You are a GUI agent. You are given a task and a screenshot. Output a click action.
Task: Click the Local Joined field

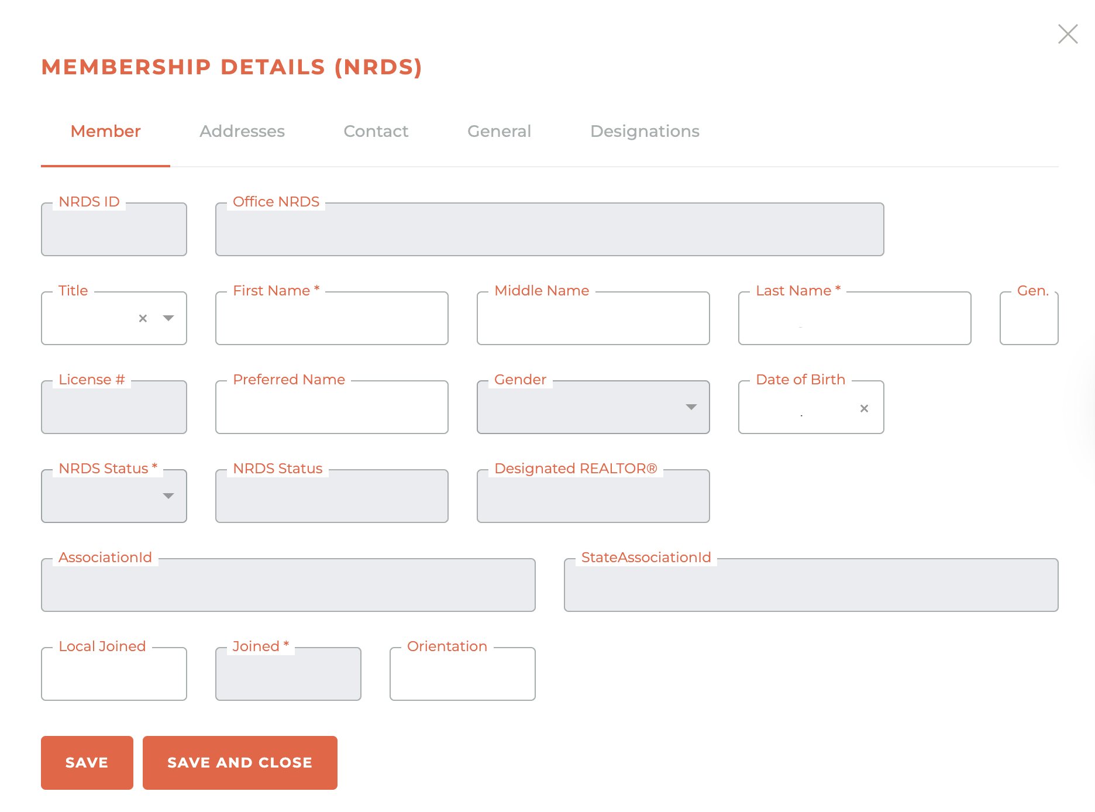[x=114, y=675]
